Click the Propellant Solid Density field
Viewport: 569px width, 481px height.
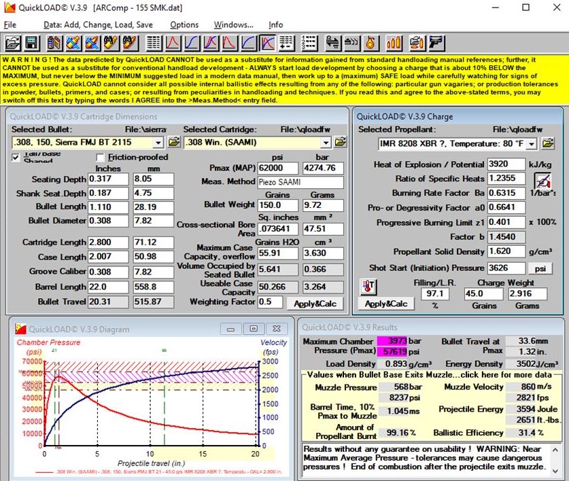click(x=506, y=251)
